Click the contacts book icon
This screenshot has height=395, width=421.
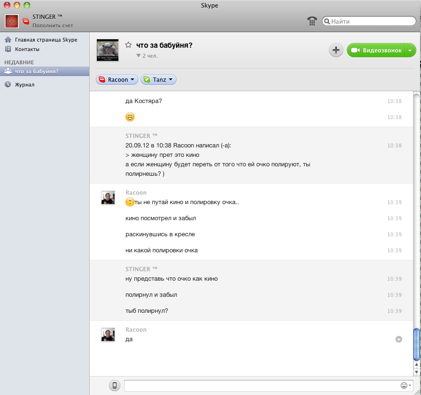tap(8, 49)
